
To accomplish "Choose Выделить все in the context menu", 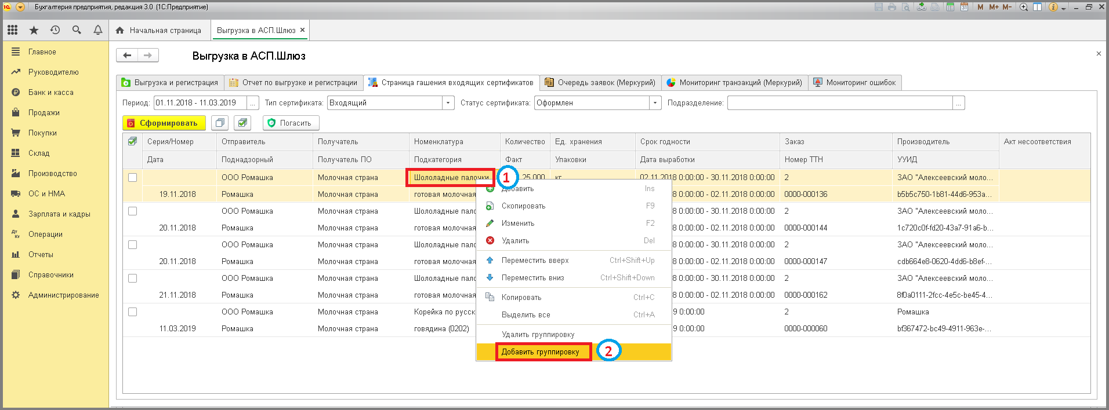I will (x=574, y=314).
